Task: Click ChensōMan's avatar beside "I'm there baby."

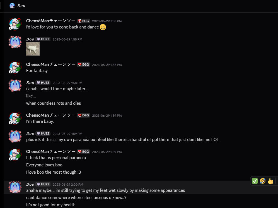Action: click(x=14, y=118)
